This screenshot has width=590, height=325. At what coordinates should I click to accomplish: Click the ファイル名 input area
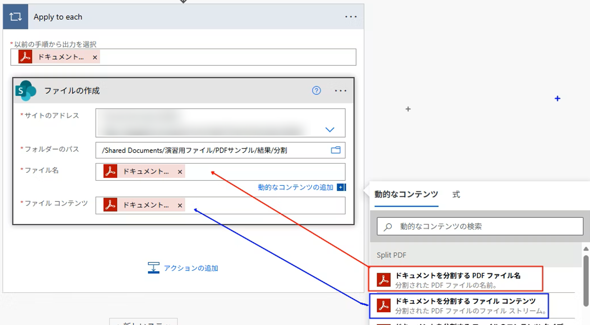(x=220, y=172)
